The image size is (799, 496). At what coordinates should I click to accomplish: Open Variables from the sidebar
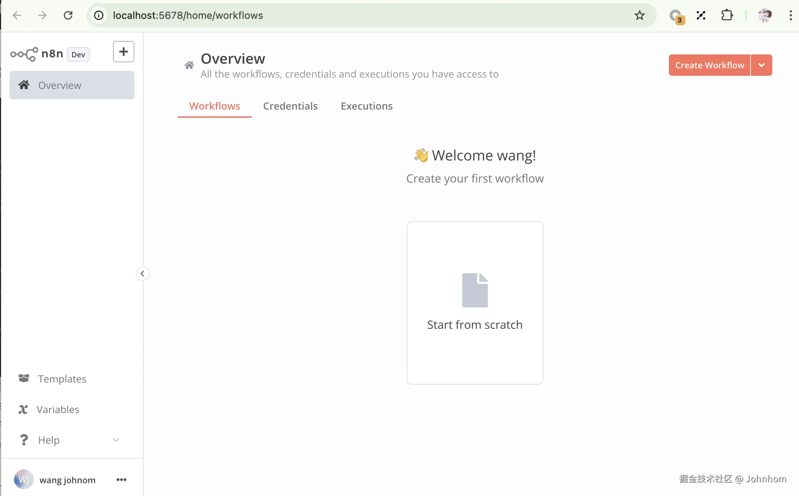(58, 410)
